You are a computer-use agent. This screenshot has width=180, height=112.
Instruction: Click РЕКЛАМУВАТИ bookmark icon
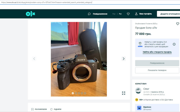click(32, 109)
